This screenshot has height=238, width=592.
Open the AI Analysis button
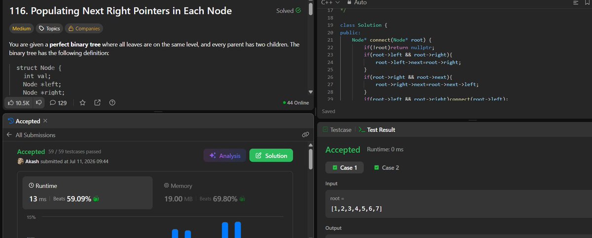[x=224, y=156]
